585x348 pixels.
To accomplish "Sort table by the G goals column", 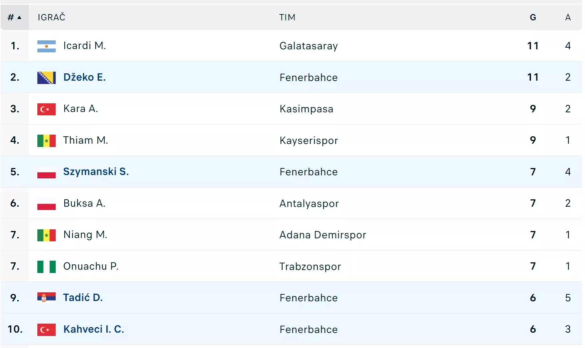I will point(533,17).
